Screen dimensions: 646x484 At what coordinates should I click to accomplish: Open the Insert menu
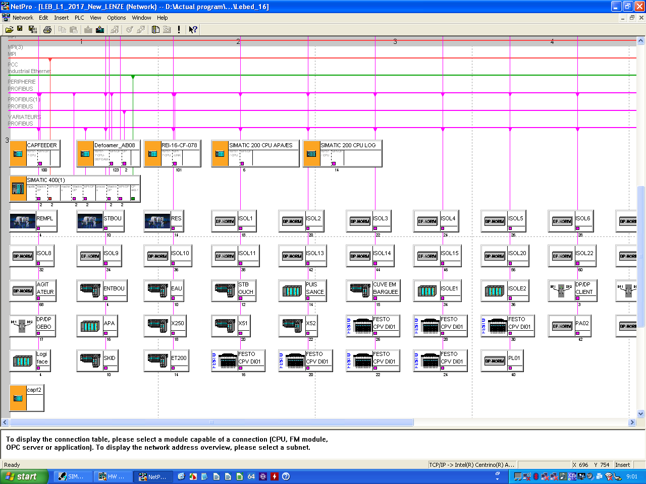pyautogui.click(x=62, y=18)
